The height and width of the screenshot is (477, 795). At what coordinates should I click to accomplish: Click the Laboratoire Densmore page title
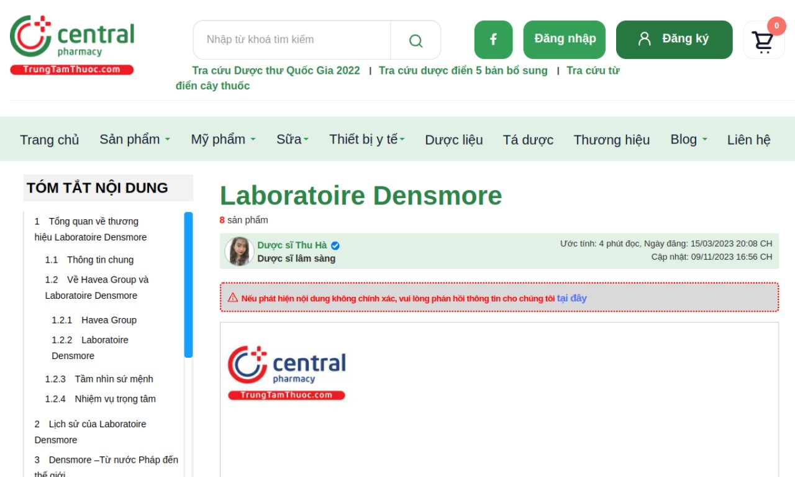pos(361,196)
